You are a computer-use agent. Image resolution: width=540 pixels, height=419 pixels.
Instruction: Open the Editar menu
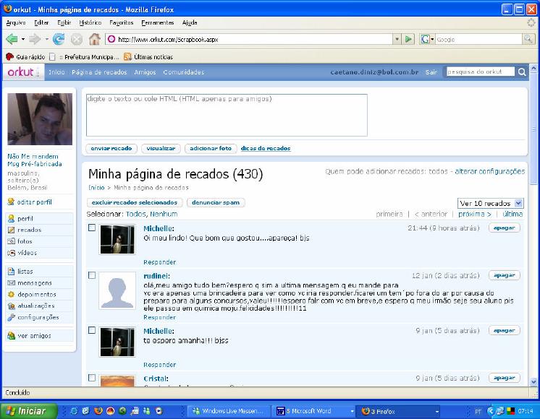tap(41, 22)
